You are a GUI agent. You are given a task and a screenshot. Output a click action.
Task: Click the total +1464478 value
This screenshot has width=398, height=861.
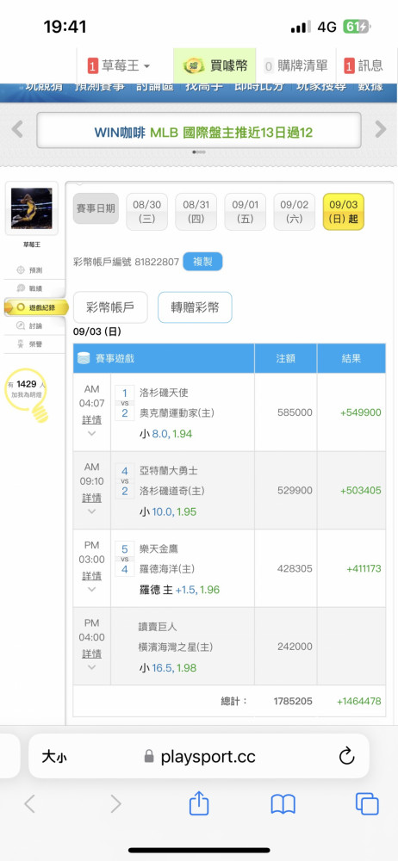[x=359, y=701]
